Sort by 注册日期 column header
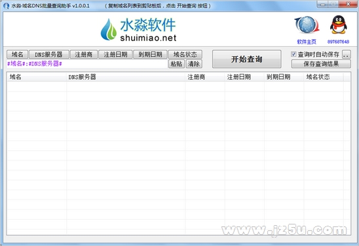This screenshot has width=359, height=246. tap(244, 77)
